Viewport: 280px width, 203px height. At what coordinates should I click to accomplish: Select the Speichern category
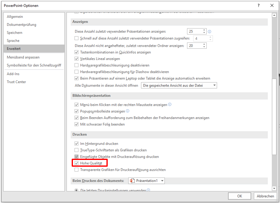34,33
